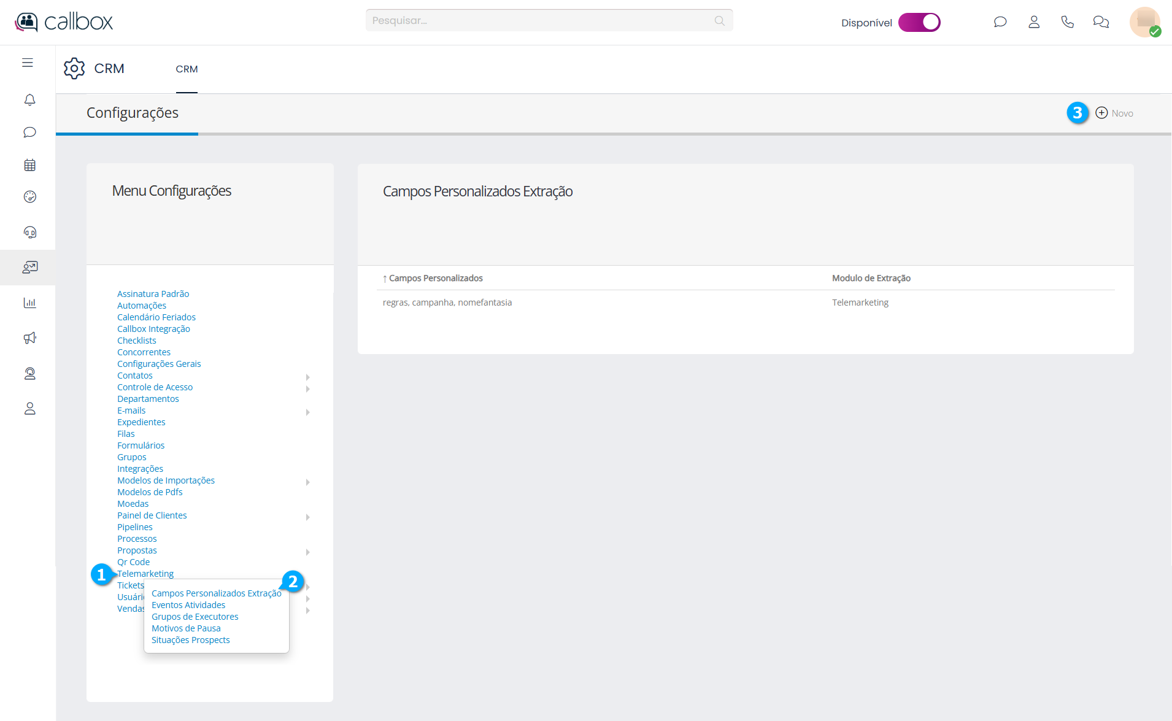Expand the E-mails submenu arrow

pyautogui.click(x=307, y=412)
